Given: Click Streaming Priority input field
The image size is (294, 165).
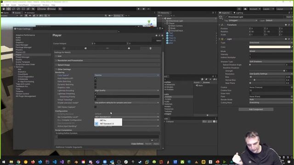Looking at the screenshot, I should tap(127, 97).
